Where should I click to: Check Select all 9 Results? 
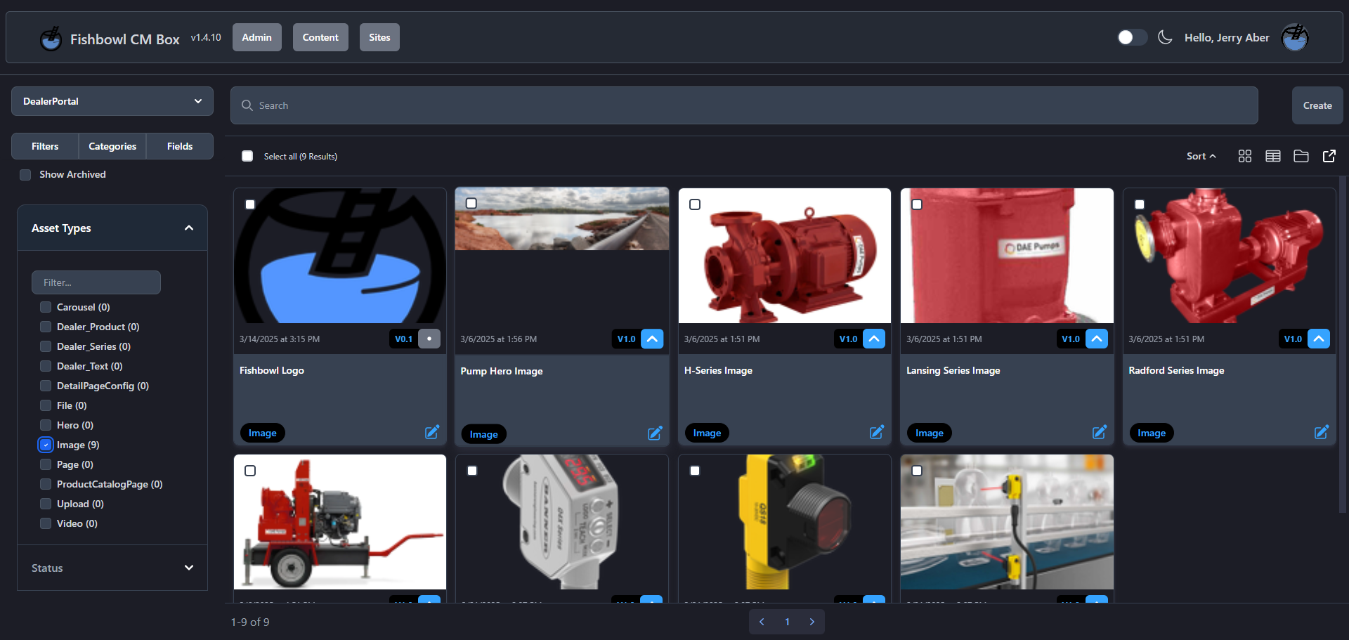(247, 156)
